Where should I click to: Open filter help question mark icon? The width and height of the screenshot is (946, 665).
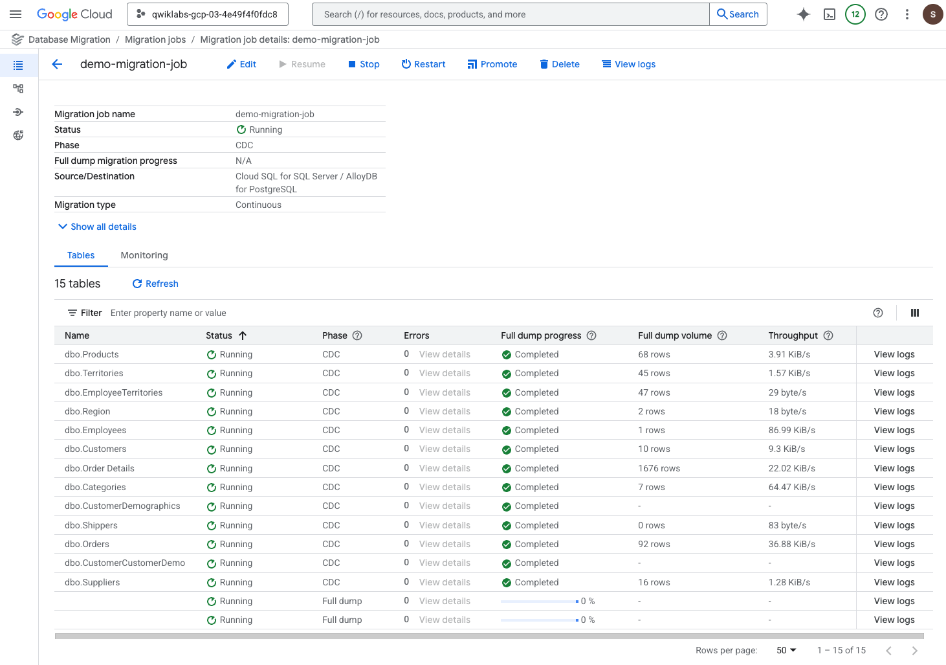point(878,313)
